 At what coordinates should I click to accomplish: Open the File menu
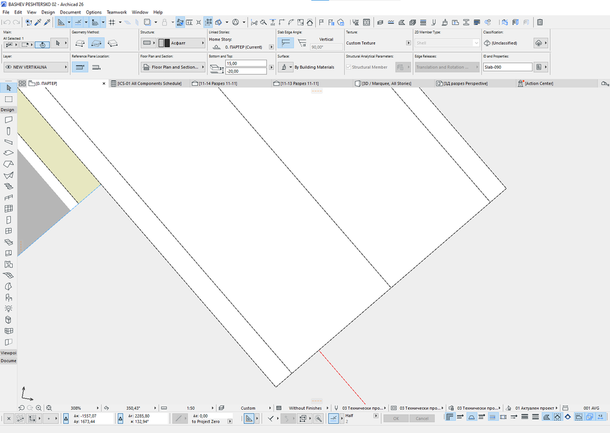click(6, 12)
